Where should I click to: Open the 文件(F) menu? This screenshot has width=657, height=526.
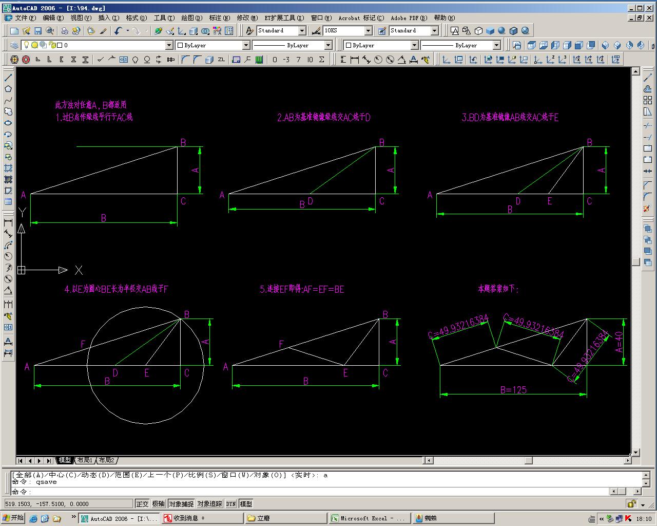(x=25, y=18)
